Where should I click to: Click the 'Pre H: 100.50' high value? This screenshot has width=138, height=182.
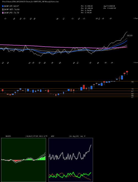87,8
